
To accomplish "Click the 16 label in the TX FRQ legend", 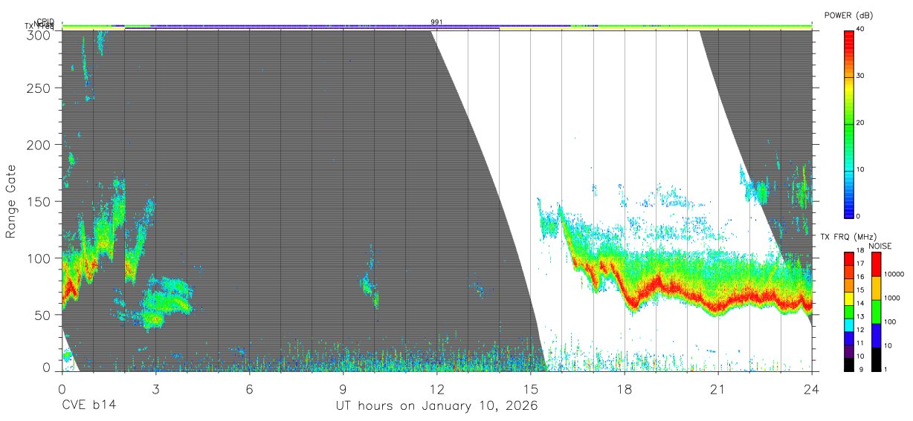I will pyautogui.click(x=861, y=277).
